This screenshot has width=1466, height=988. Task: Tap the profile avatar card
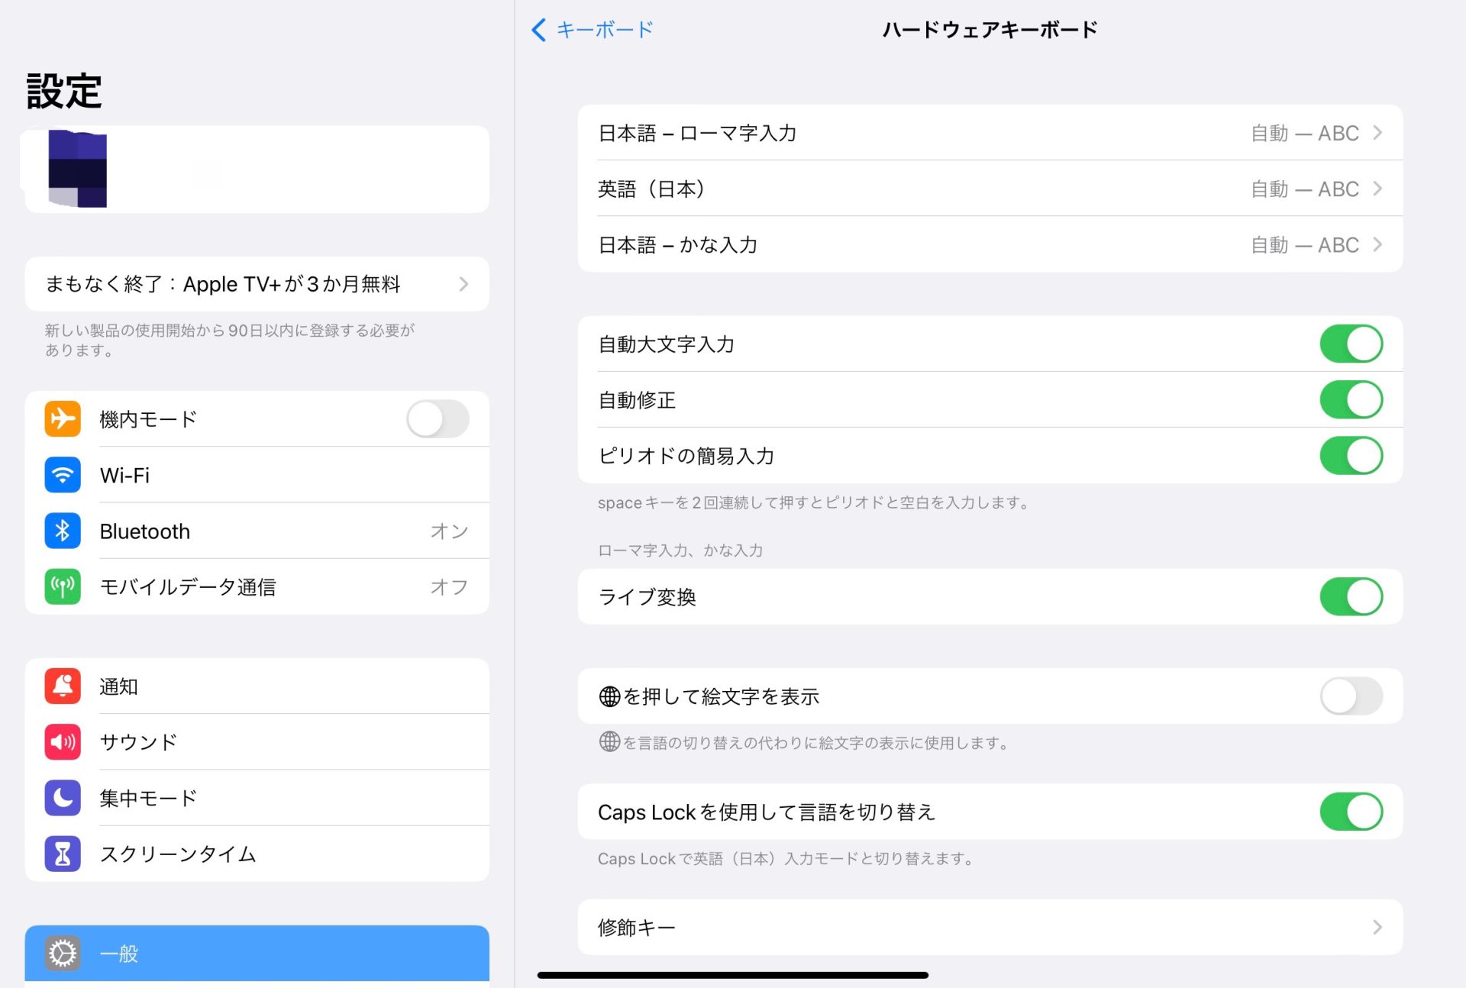[x=257, y=170]
